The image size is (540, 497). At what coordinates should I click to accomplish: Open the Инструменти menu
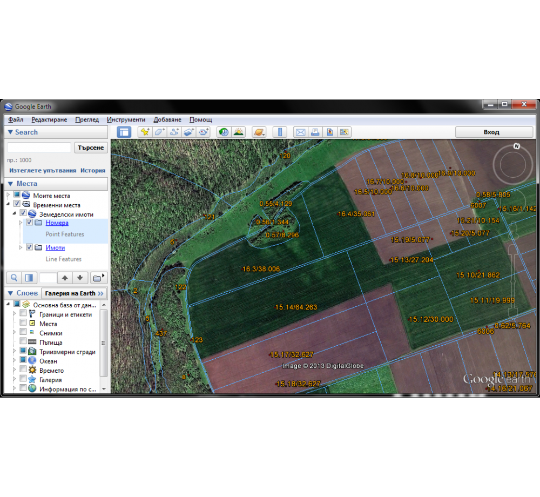tap(126, 119)
